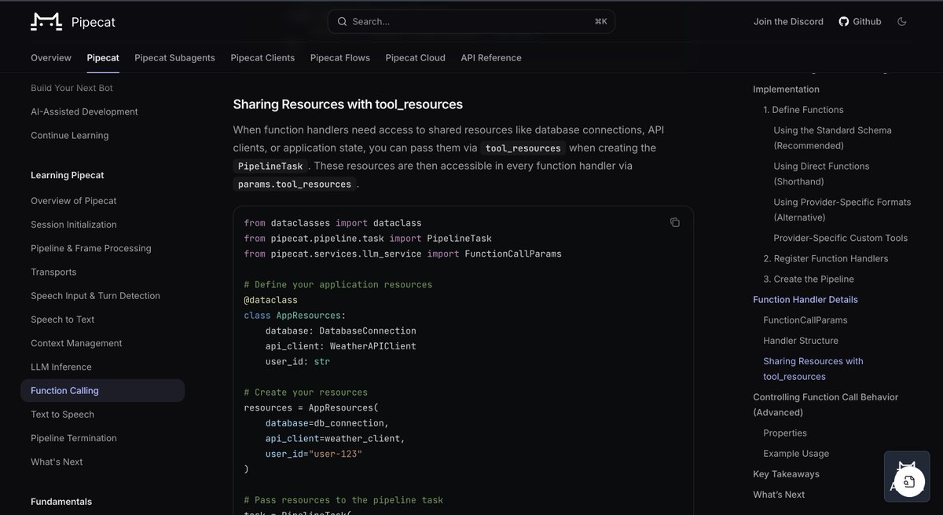943x515 pixels.
Task: Click the Fundamentals section label
Action: tap(61, 502)
